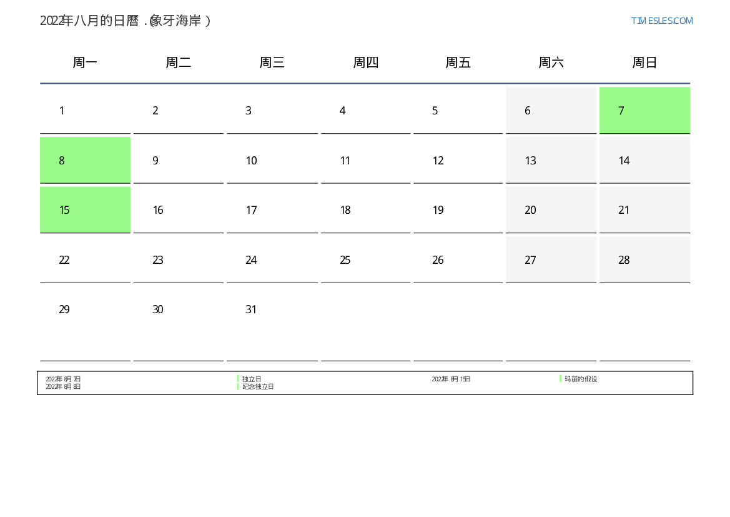Select day 2 in the calendar

coord(179,111)
